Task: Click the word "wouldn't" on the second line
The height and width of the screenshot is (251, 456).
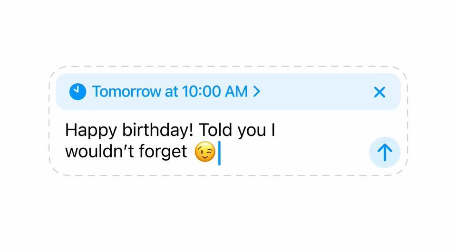Action: click(x=97, y=152)
